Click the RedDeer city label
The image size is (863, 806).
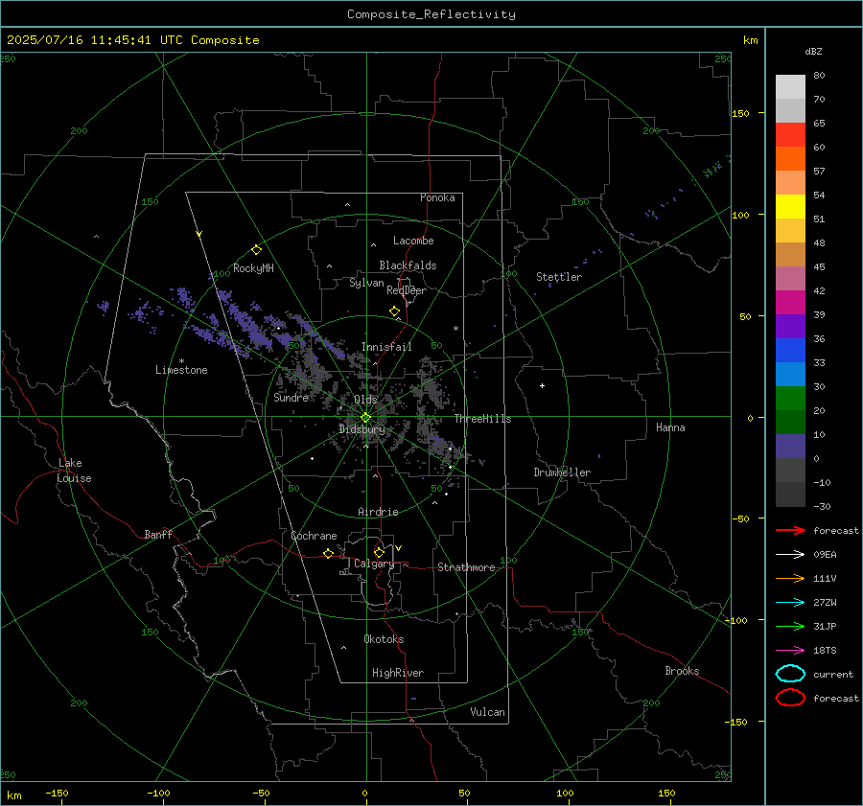point(407,290)
